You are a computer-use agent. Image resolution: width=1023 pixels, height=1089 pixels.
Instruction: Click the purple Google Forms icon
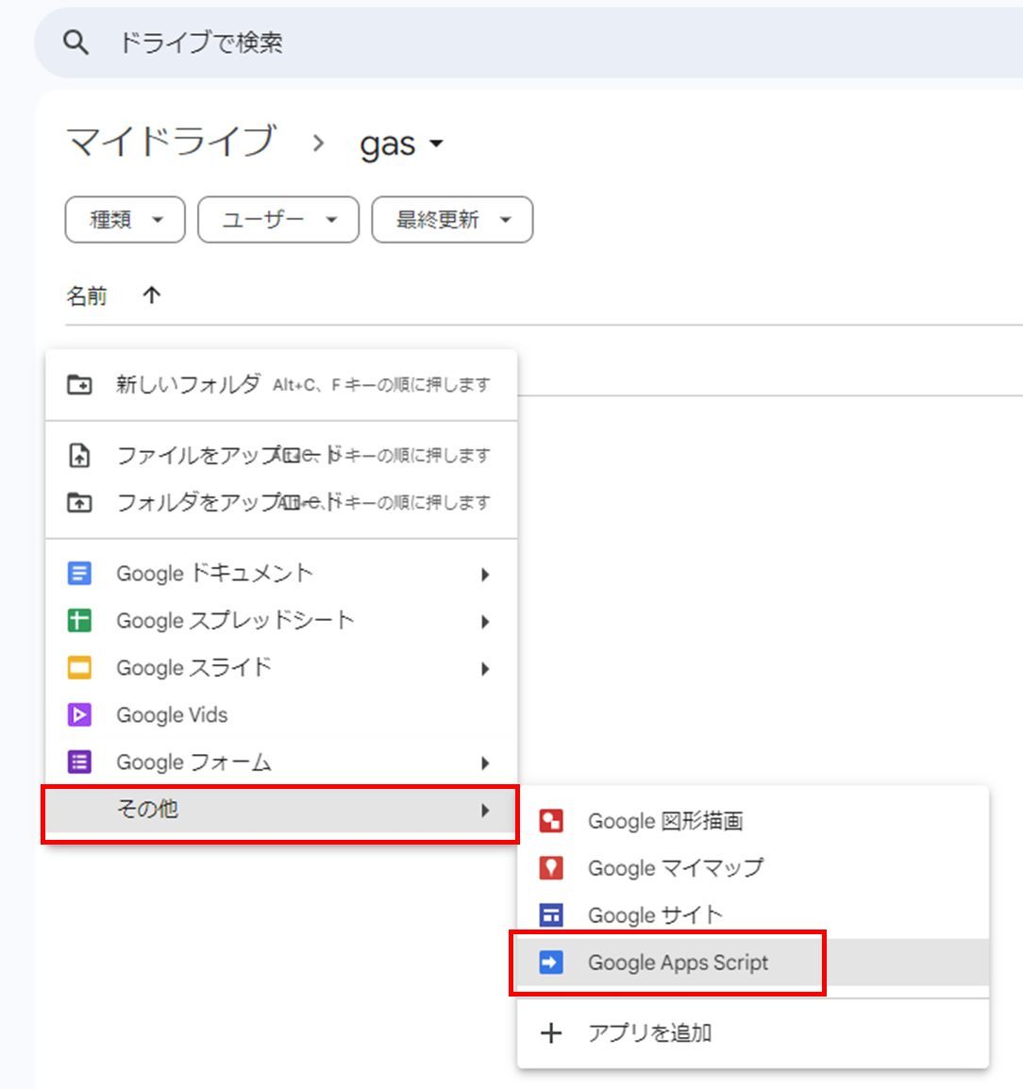coord(79,762)
